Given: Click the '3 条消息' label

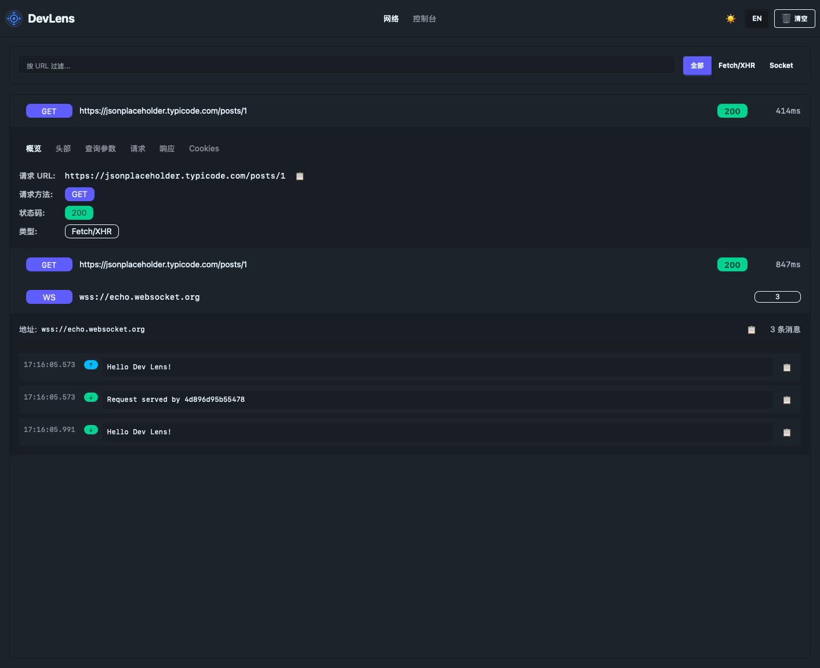Looking at the screenshot, I should pyautogui.click(x=785, y=329).
